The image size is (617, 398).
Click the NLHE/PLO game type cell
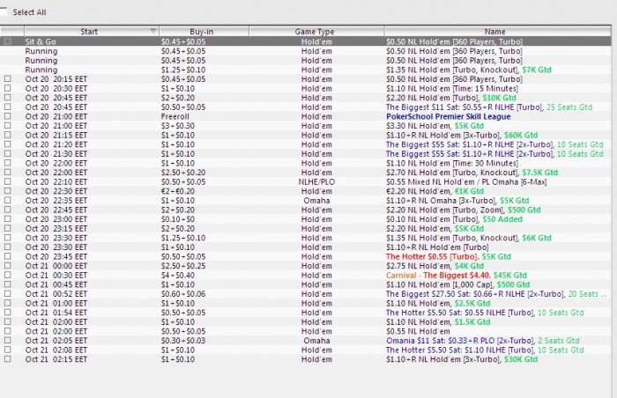point(316,182)
